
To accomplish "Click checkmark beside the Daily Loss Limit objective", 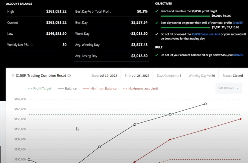I will (x=156, y=34).
